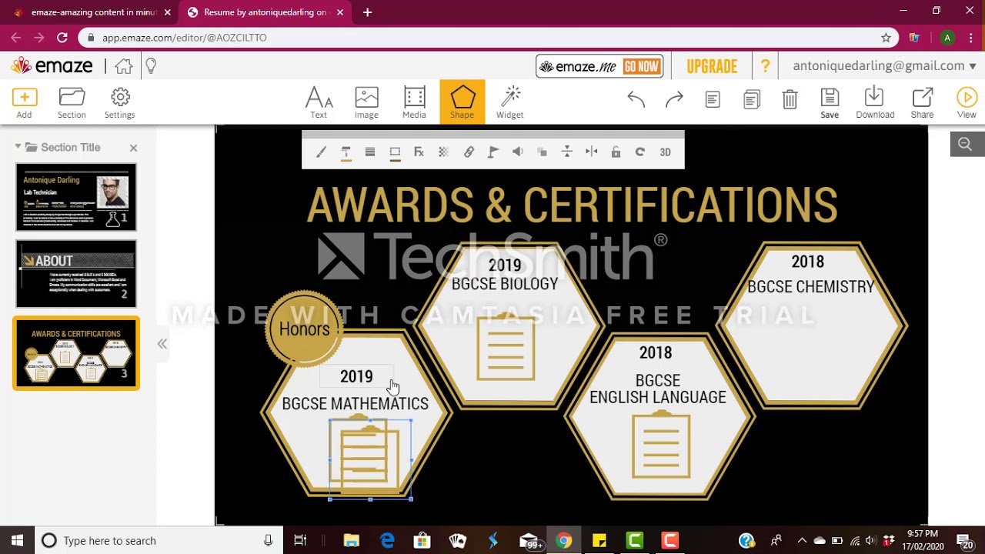Open the Section tool
This screenshot has height=554, width=985.
tap(72, 103)
